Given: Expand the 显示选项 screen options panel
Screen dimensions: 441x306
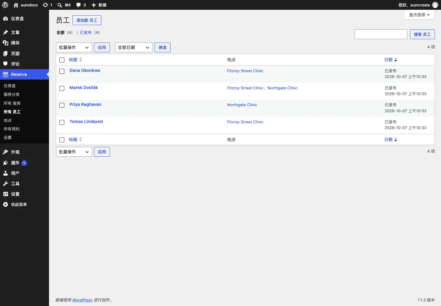Looking at the screenshot, I should (x=419, y=15).
